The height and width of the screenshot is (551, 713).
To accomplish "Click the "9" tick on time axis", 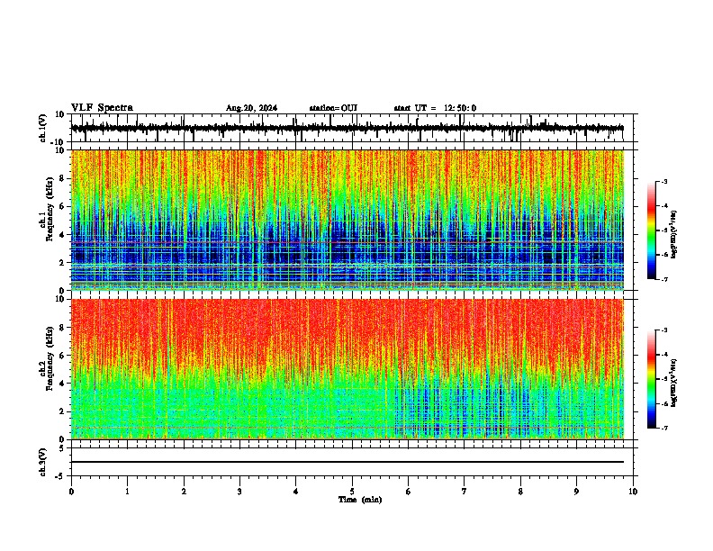I will [576, 492].
